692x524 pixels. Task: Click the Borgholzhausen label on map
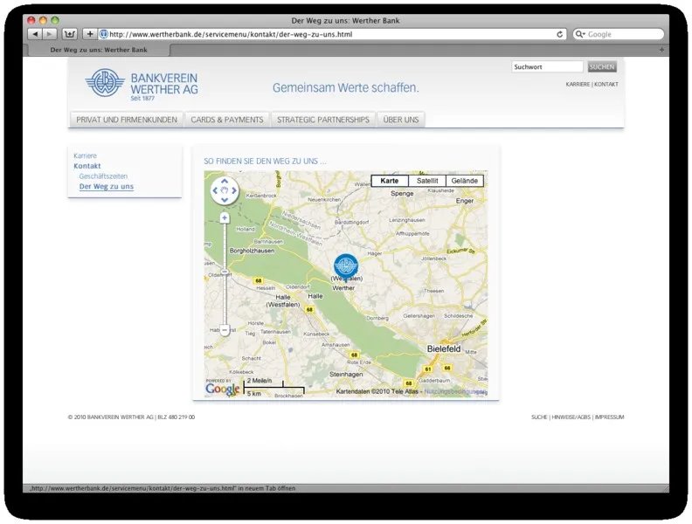tap(252, 251)
